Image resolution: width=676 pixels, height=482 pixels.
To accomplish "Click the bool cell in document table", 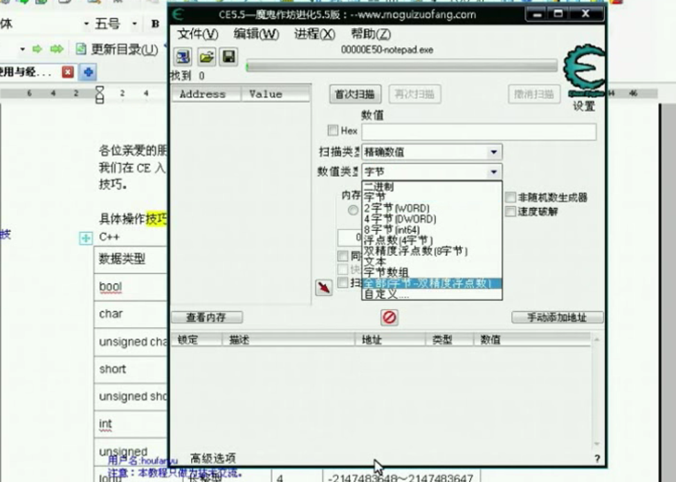I will [x=130, y=287].
